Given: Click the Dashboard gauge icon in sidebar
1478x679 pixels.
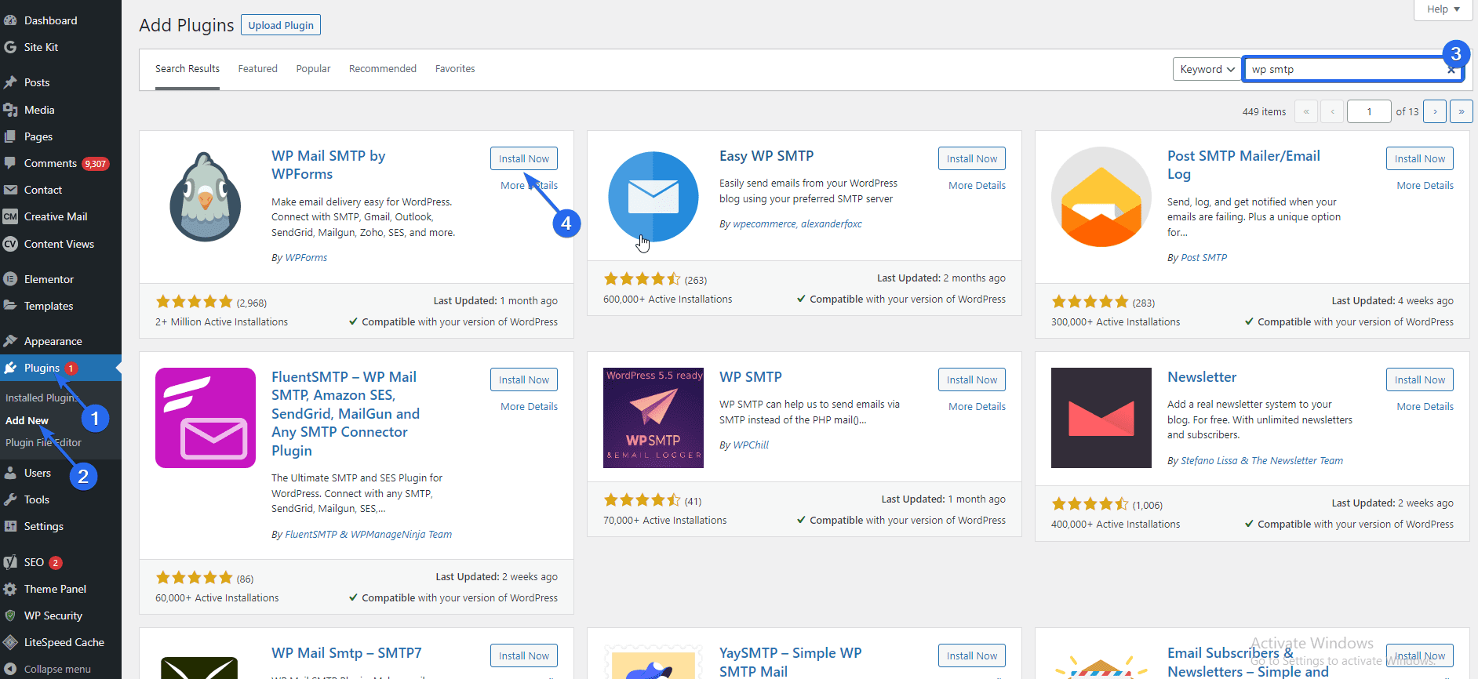Looking at the screenshot, I should 10,20.
